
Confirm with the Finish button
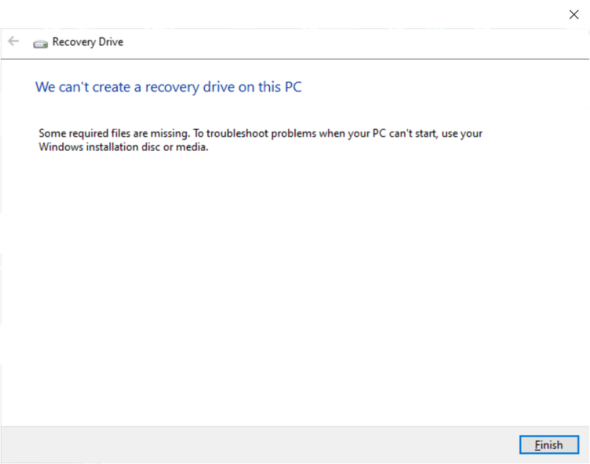(x=549, y=444)
